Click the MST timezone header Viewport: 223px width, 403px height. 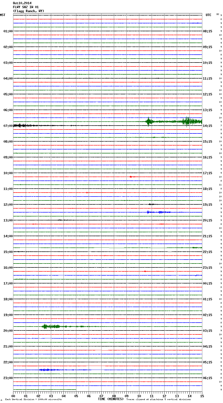3,15
